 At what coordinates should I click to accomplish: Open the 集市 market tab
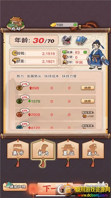pyautogui.click(x=18, y=149)
